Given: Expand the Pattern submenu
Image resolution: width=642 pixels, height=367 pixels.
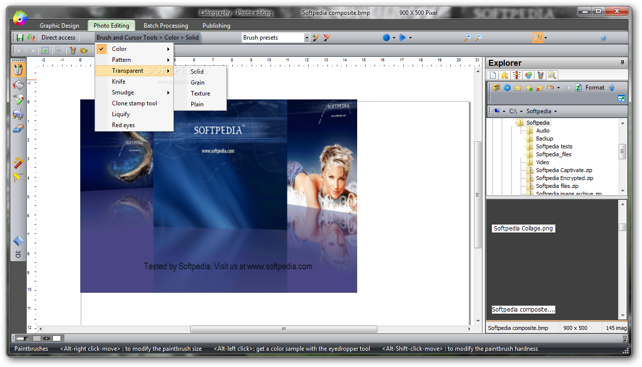Looking at the screenshot, I should click(x=135, y=60).
